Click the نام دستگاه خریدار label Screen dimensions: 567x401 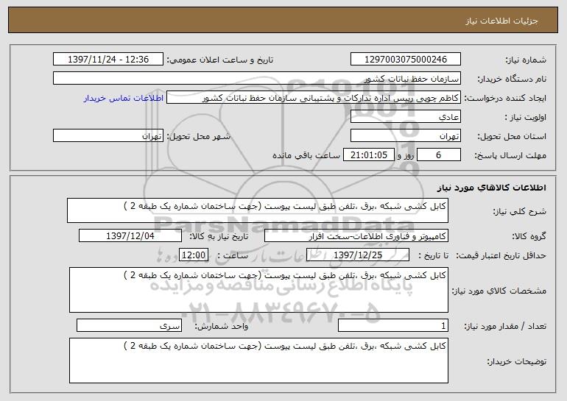pyautogui.click(x=513, y=79)
